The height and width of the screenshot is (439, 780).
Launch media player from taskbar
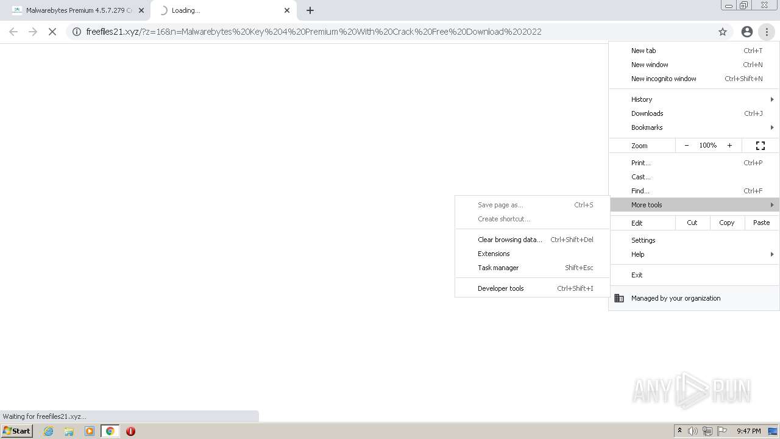pyautogui.click(x=90, y=431)
